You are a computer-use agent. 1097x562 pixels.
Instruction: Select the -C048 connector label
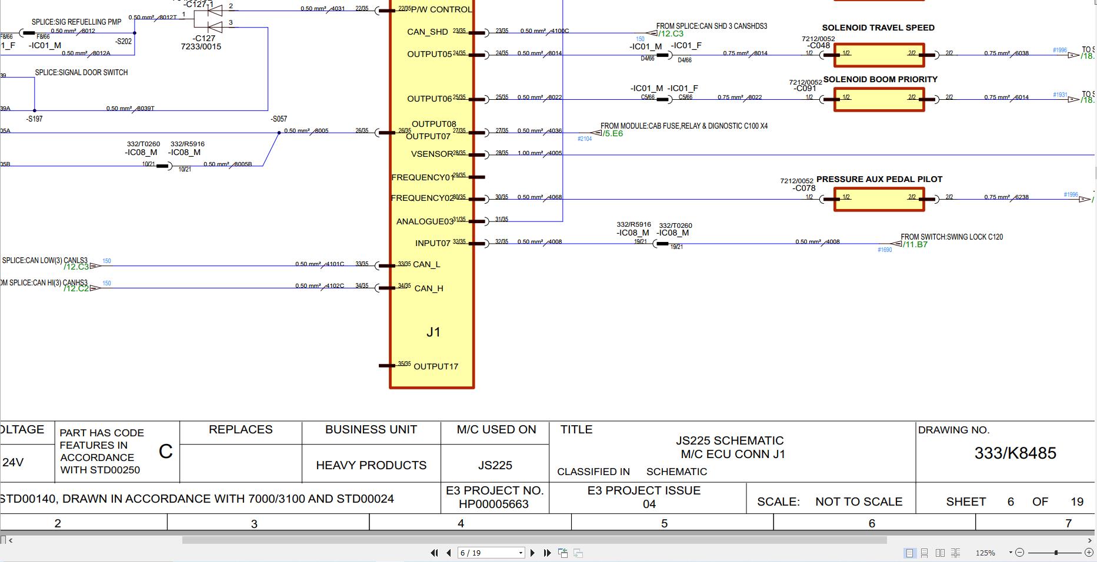click(818, 46)
